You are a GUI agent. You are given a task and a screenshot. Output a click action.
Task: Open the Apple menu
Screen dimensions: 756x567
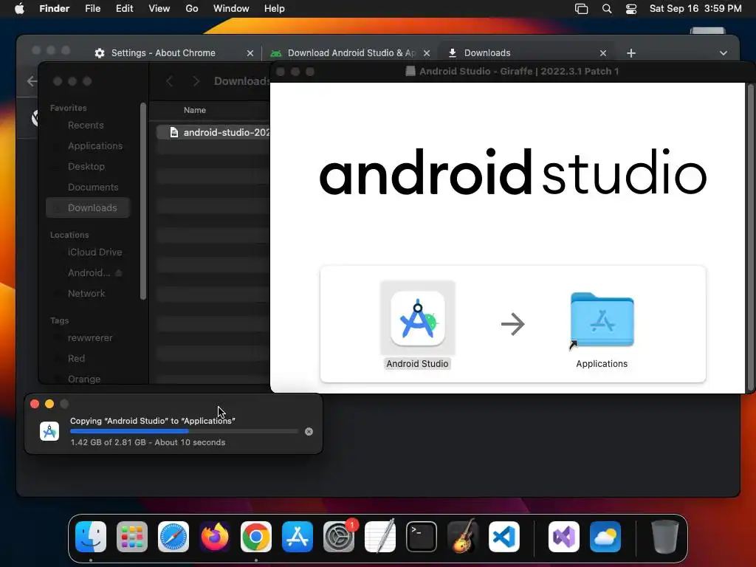19,9
